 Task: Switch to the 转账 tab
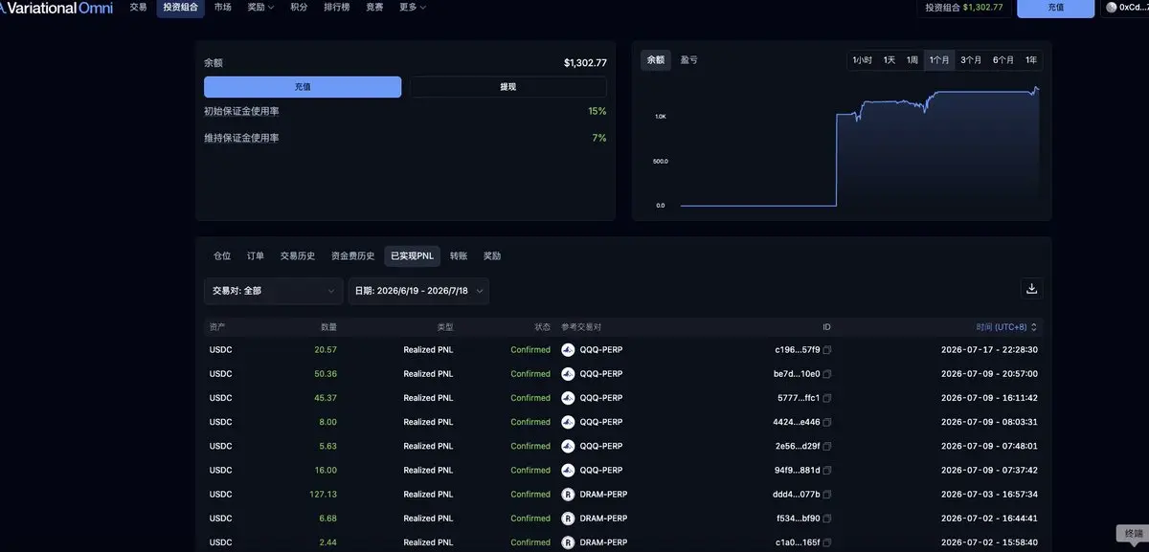click(x=460, y=256)
